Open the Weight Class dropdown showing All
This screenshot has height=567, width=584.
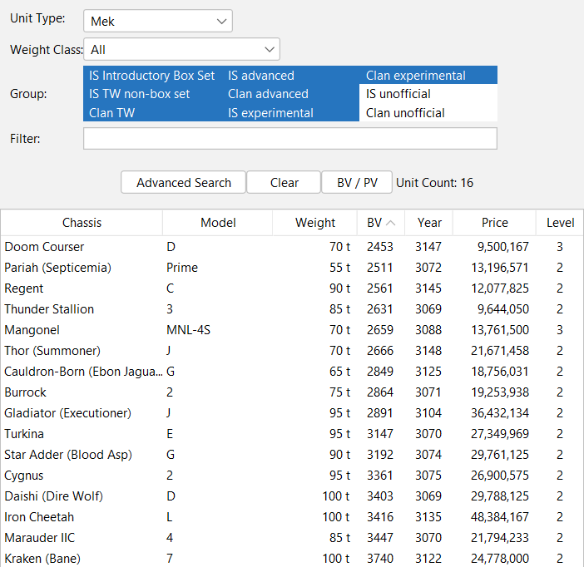click(181, 49)
